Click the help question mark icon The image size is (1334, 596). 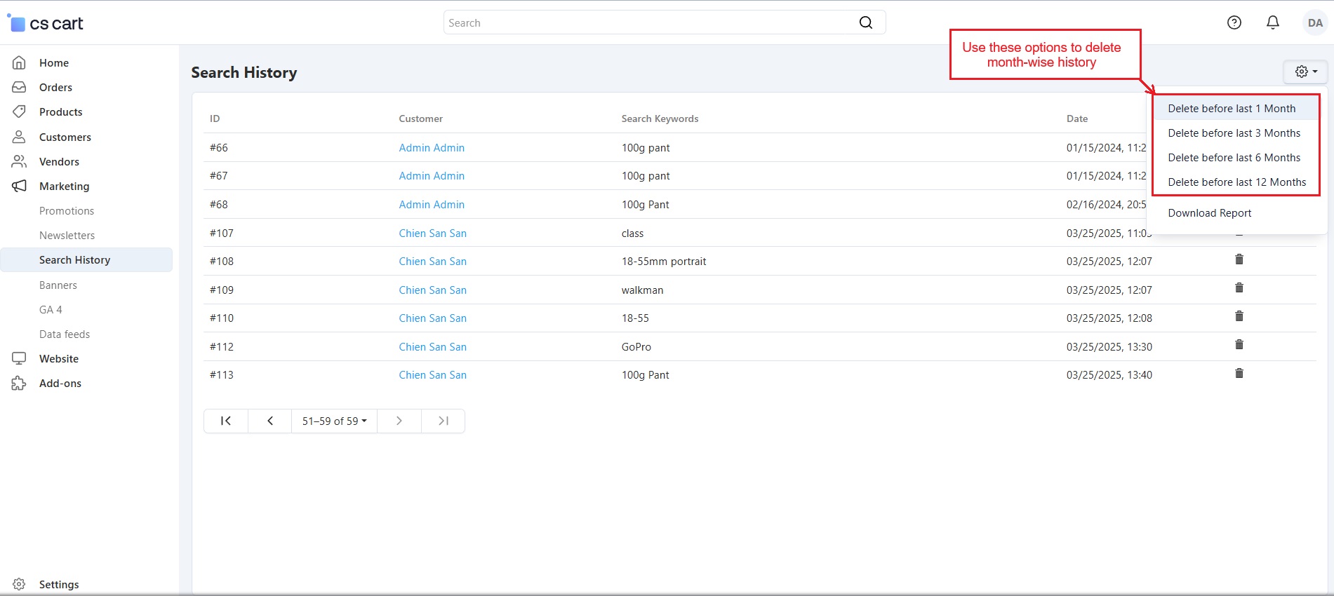1234,22
